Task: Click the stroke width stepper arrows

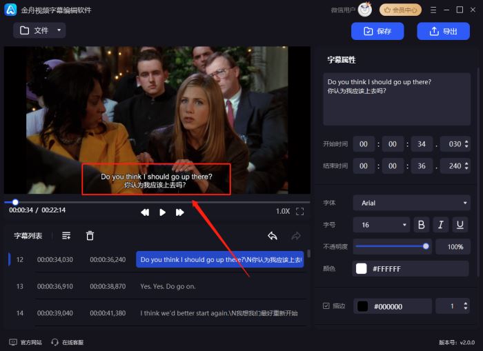Action: pos(466,306)
